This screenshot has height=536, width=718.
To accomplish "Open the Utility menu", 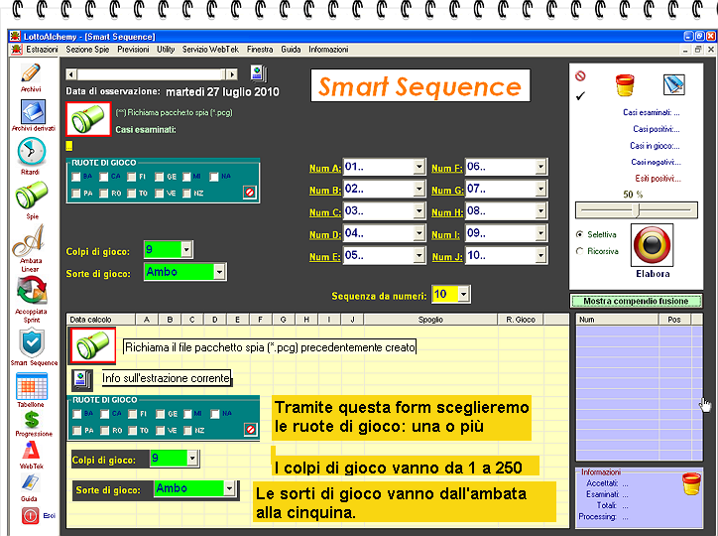I will 166,49.
